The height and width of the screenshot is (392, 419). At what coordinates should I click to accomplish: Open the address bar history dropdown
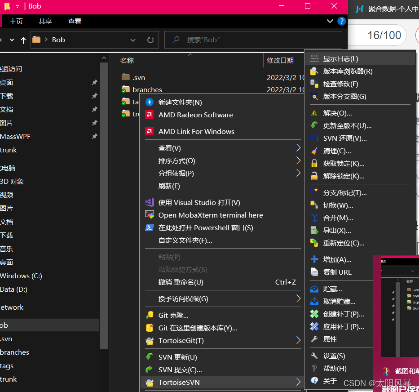point(133,40)
